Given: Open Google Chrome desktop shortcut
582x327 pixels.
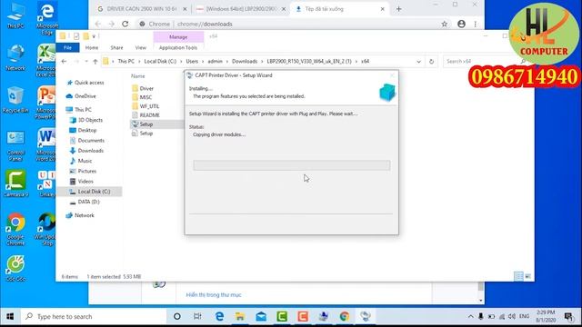Looking at the screenshot, I should point(15,228).
